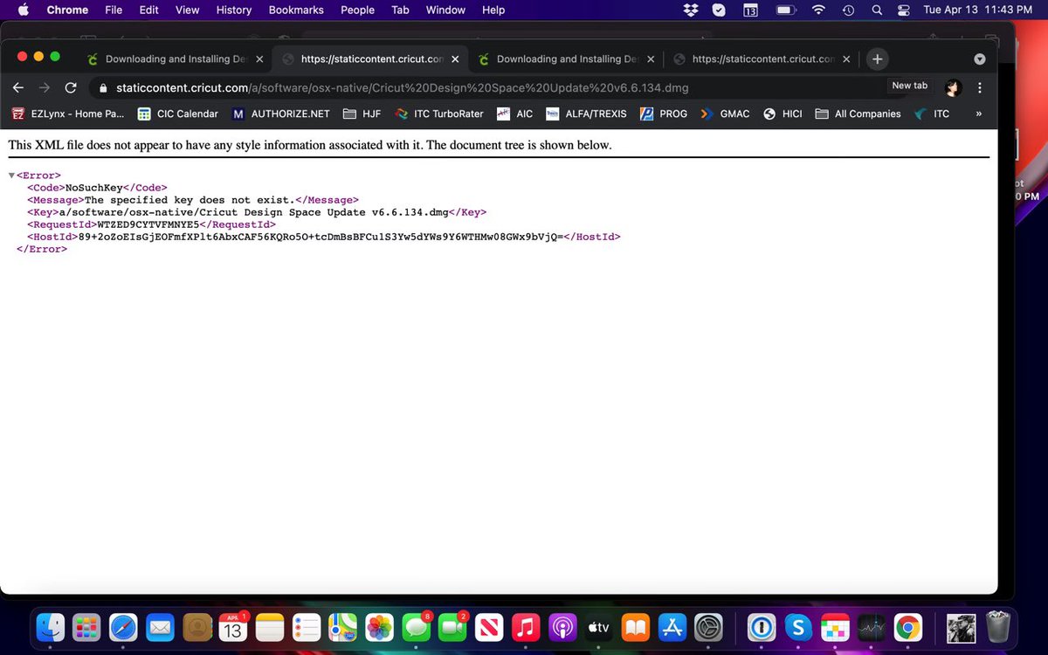This screenshot has height=655, width=1048.
Task: Open the Window menu
Action: (x=445, y=10)
